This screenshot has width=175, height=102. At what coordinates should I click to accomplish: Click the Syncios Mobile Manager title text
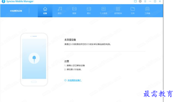[x=20, y=2]
